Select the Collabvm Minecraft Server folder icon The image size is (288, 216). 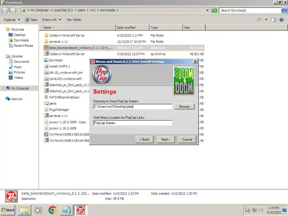point(46,35)
